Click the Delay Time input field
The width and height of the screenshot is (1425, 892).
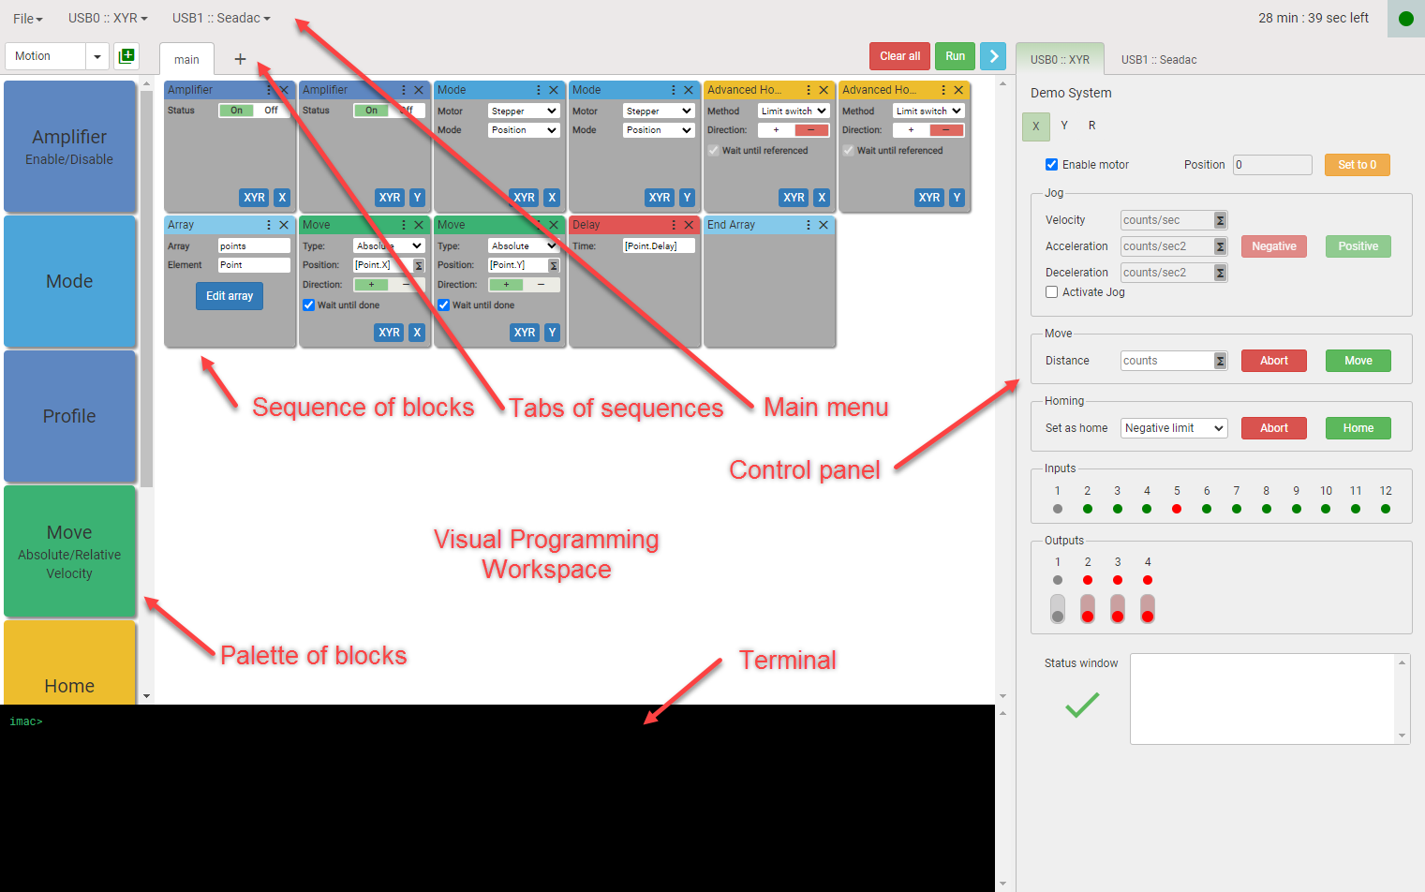click(659, 245)
